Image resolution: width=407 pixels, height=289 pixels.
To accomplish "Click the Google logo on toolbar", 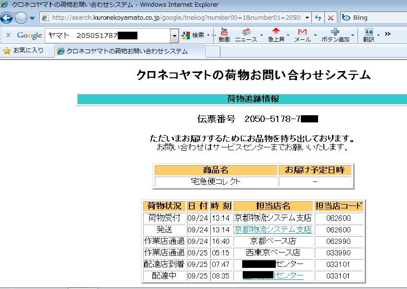I will click(x=29, y=35).
